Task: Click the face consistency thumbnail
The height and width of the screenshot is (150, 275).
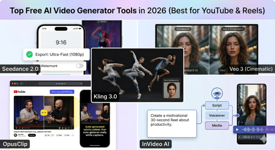Action: pos(172,90)
